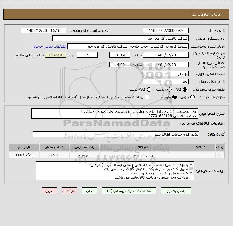Select the 'کالا' radio button

(185, 89)
